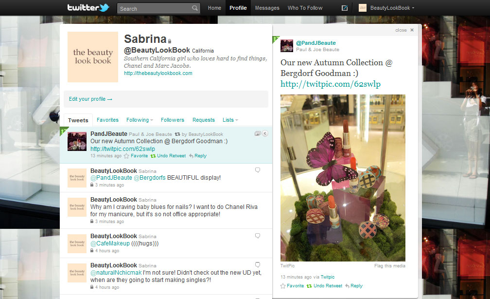Collapse details with the arrow on PandJBeaute tweet
Screen dimensions: 490x299
(265, 134)
